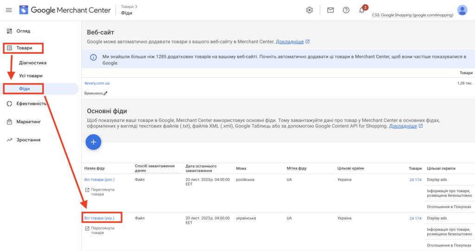The height and width of the screenshot is (251, 475).
Task: Click the blue plus add feed button
Action: point(93,142)
